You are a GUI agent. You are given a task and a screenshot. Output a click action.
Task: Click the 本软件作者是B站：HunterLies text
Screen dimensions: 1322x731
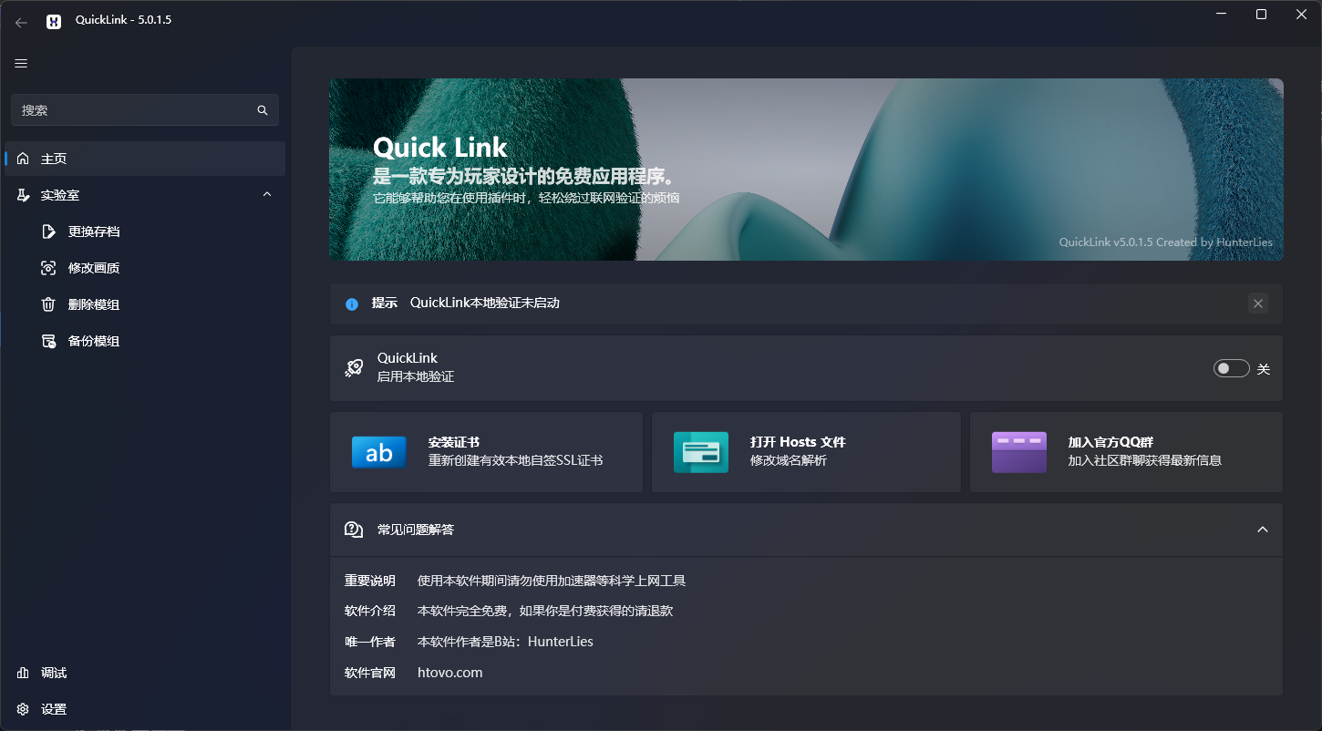tap(505, 642)
